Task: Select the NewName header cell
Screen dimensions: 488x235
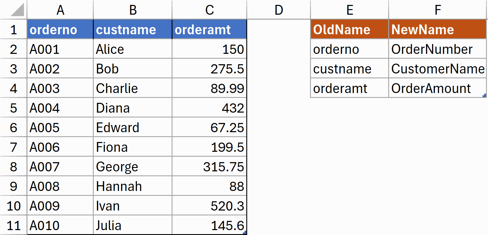Action: tap(438, 29)
